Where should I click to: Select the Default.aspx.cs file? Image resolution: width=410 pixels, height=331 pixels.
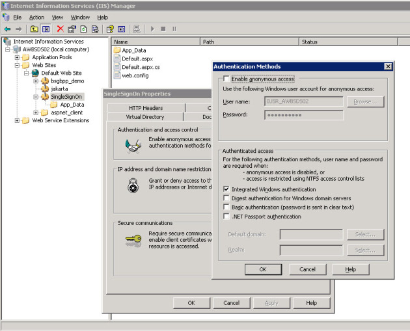137,67
